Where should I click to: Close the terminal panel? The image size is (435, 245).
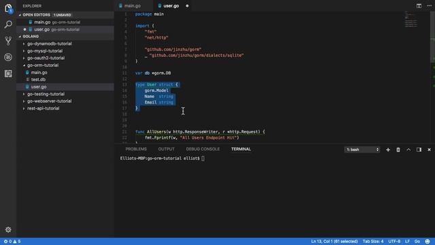[429, 150]
